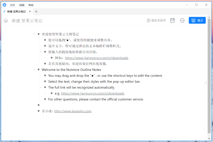Click the bullet before e.g.
Image resolution: width=213 pixels, height=142 pixels.
point(52,93)
